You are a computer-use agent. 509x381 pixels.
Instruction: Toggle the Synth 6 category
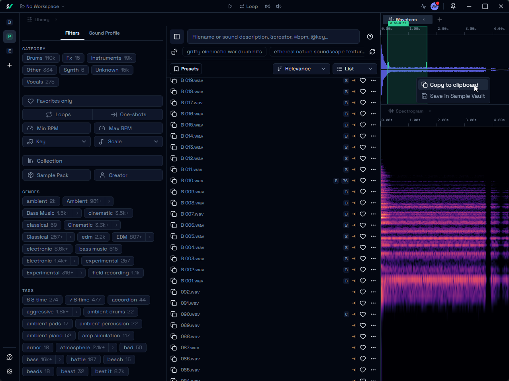74,70
